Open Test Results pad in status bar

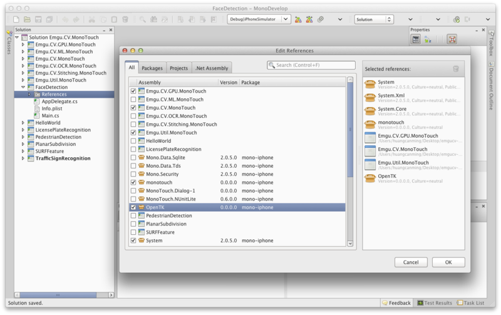coord(435,303)
